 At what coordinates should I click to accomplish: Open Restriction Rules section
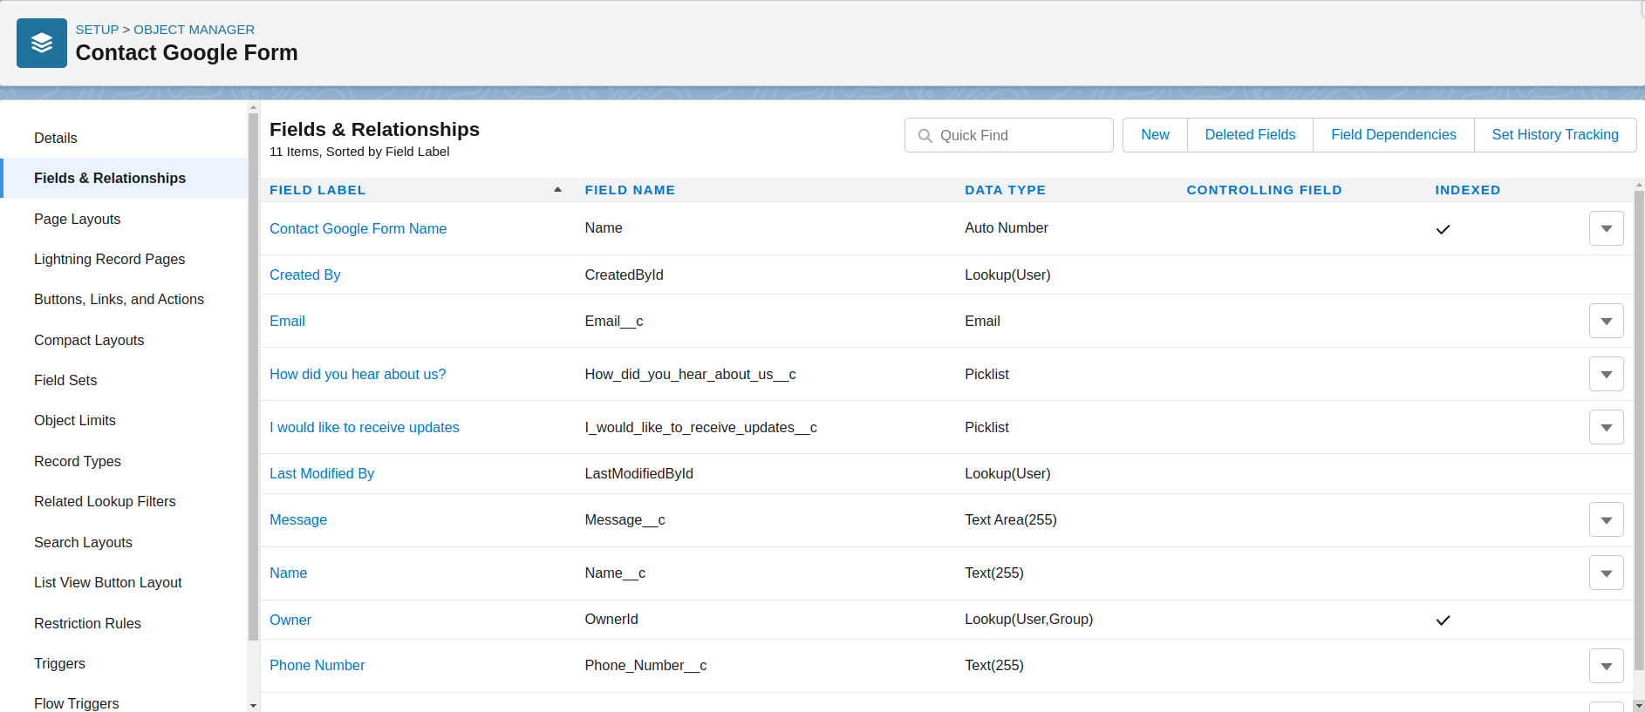87,623
